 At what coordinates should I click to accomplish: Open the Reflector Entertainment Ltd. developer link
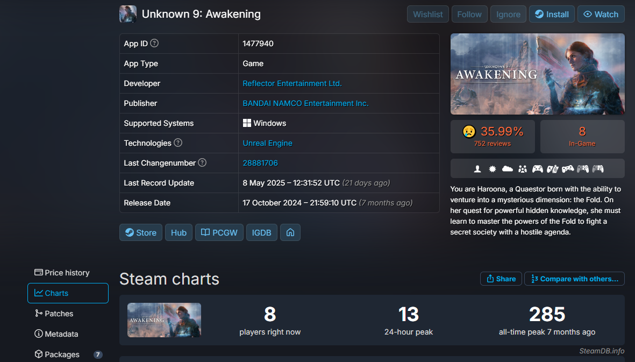(x=292, y=83)
